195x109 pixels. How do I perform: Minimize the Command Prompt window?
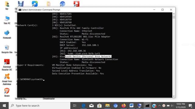[154, 10]
